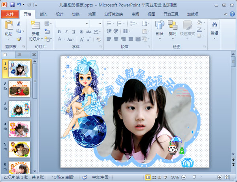Open the Developer tab
Screen dimensions: 237x182
[x=171, y=14]
